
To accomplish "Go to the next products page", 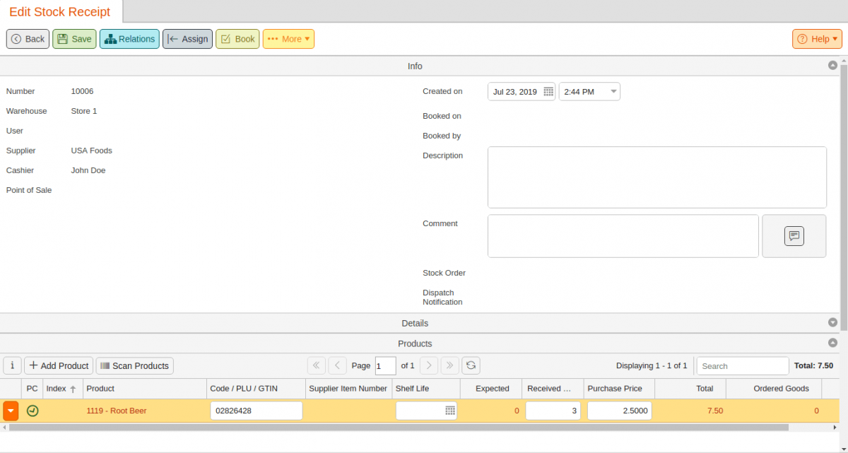I will pos(429,365).
